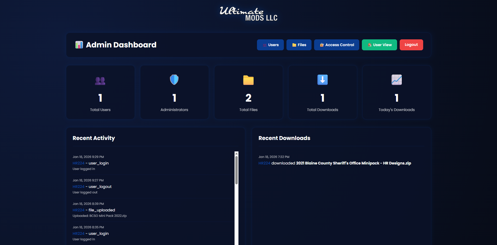Click HR224 link in the file_uploaded entry
The height and width of the screenshot is (245, 497).
click(x=79, y=210)
